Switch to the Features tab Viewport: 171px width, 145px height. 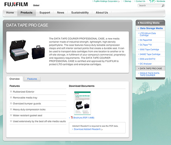(x=32, y=79)
